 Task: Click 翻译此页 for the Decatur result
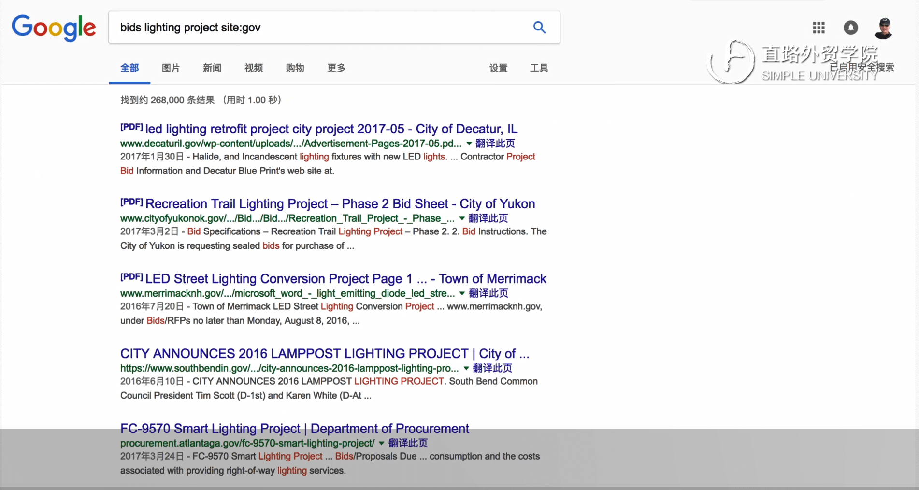(x=495, y=144)
